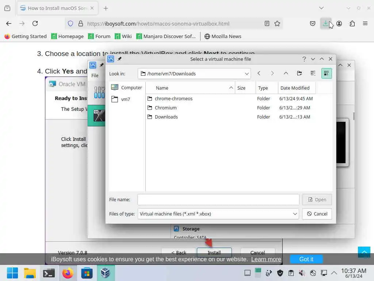
Task: Toggle reader view icon
Action: 267,23
